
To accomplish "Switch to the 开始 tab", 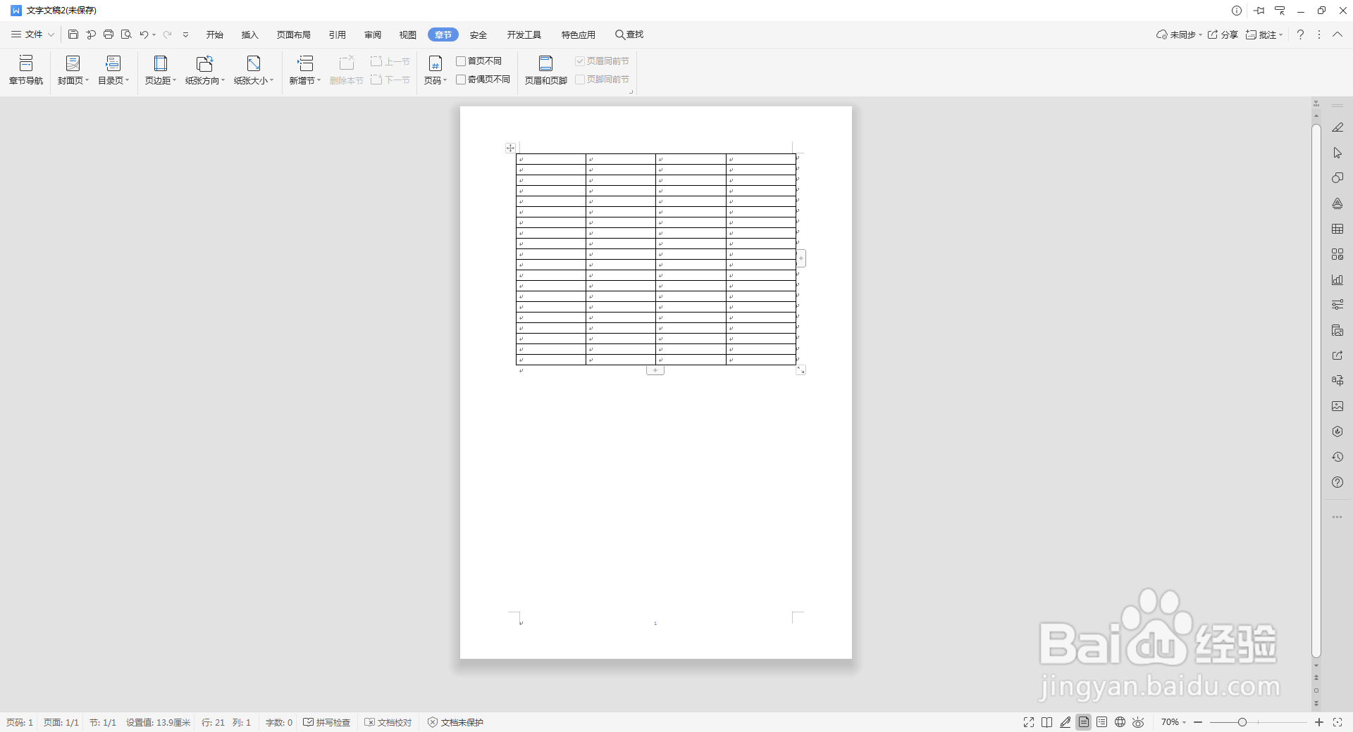I will coord(215,34).
